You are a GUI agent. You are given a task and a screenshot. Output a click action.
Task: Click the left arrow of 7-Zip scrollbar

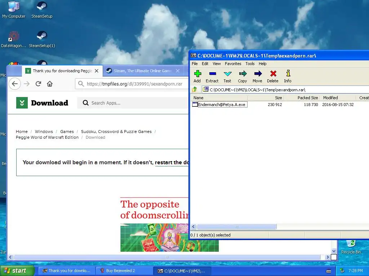[194, 227]
